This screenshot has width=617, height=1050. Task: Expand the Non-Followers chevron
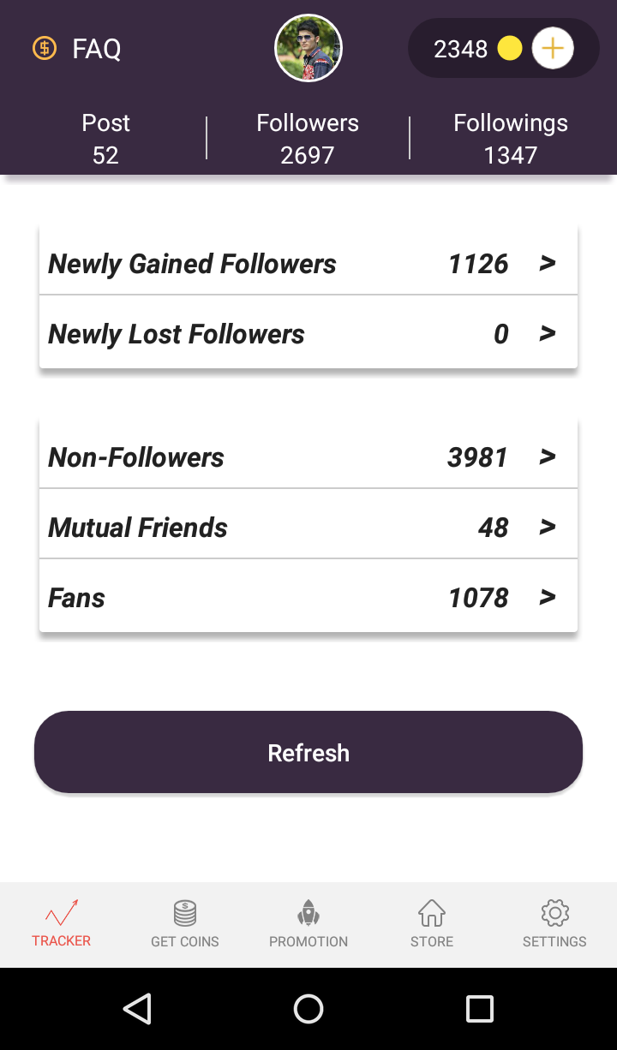point(548,457)
